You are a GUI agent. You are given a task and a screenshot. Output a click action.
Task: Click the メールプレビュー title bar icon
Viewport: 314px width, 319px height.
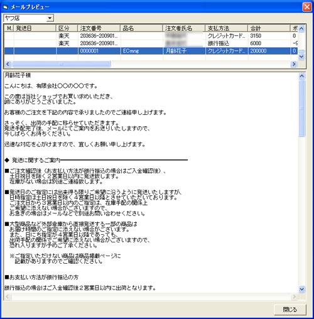5,7
